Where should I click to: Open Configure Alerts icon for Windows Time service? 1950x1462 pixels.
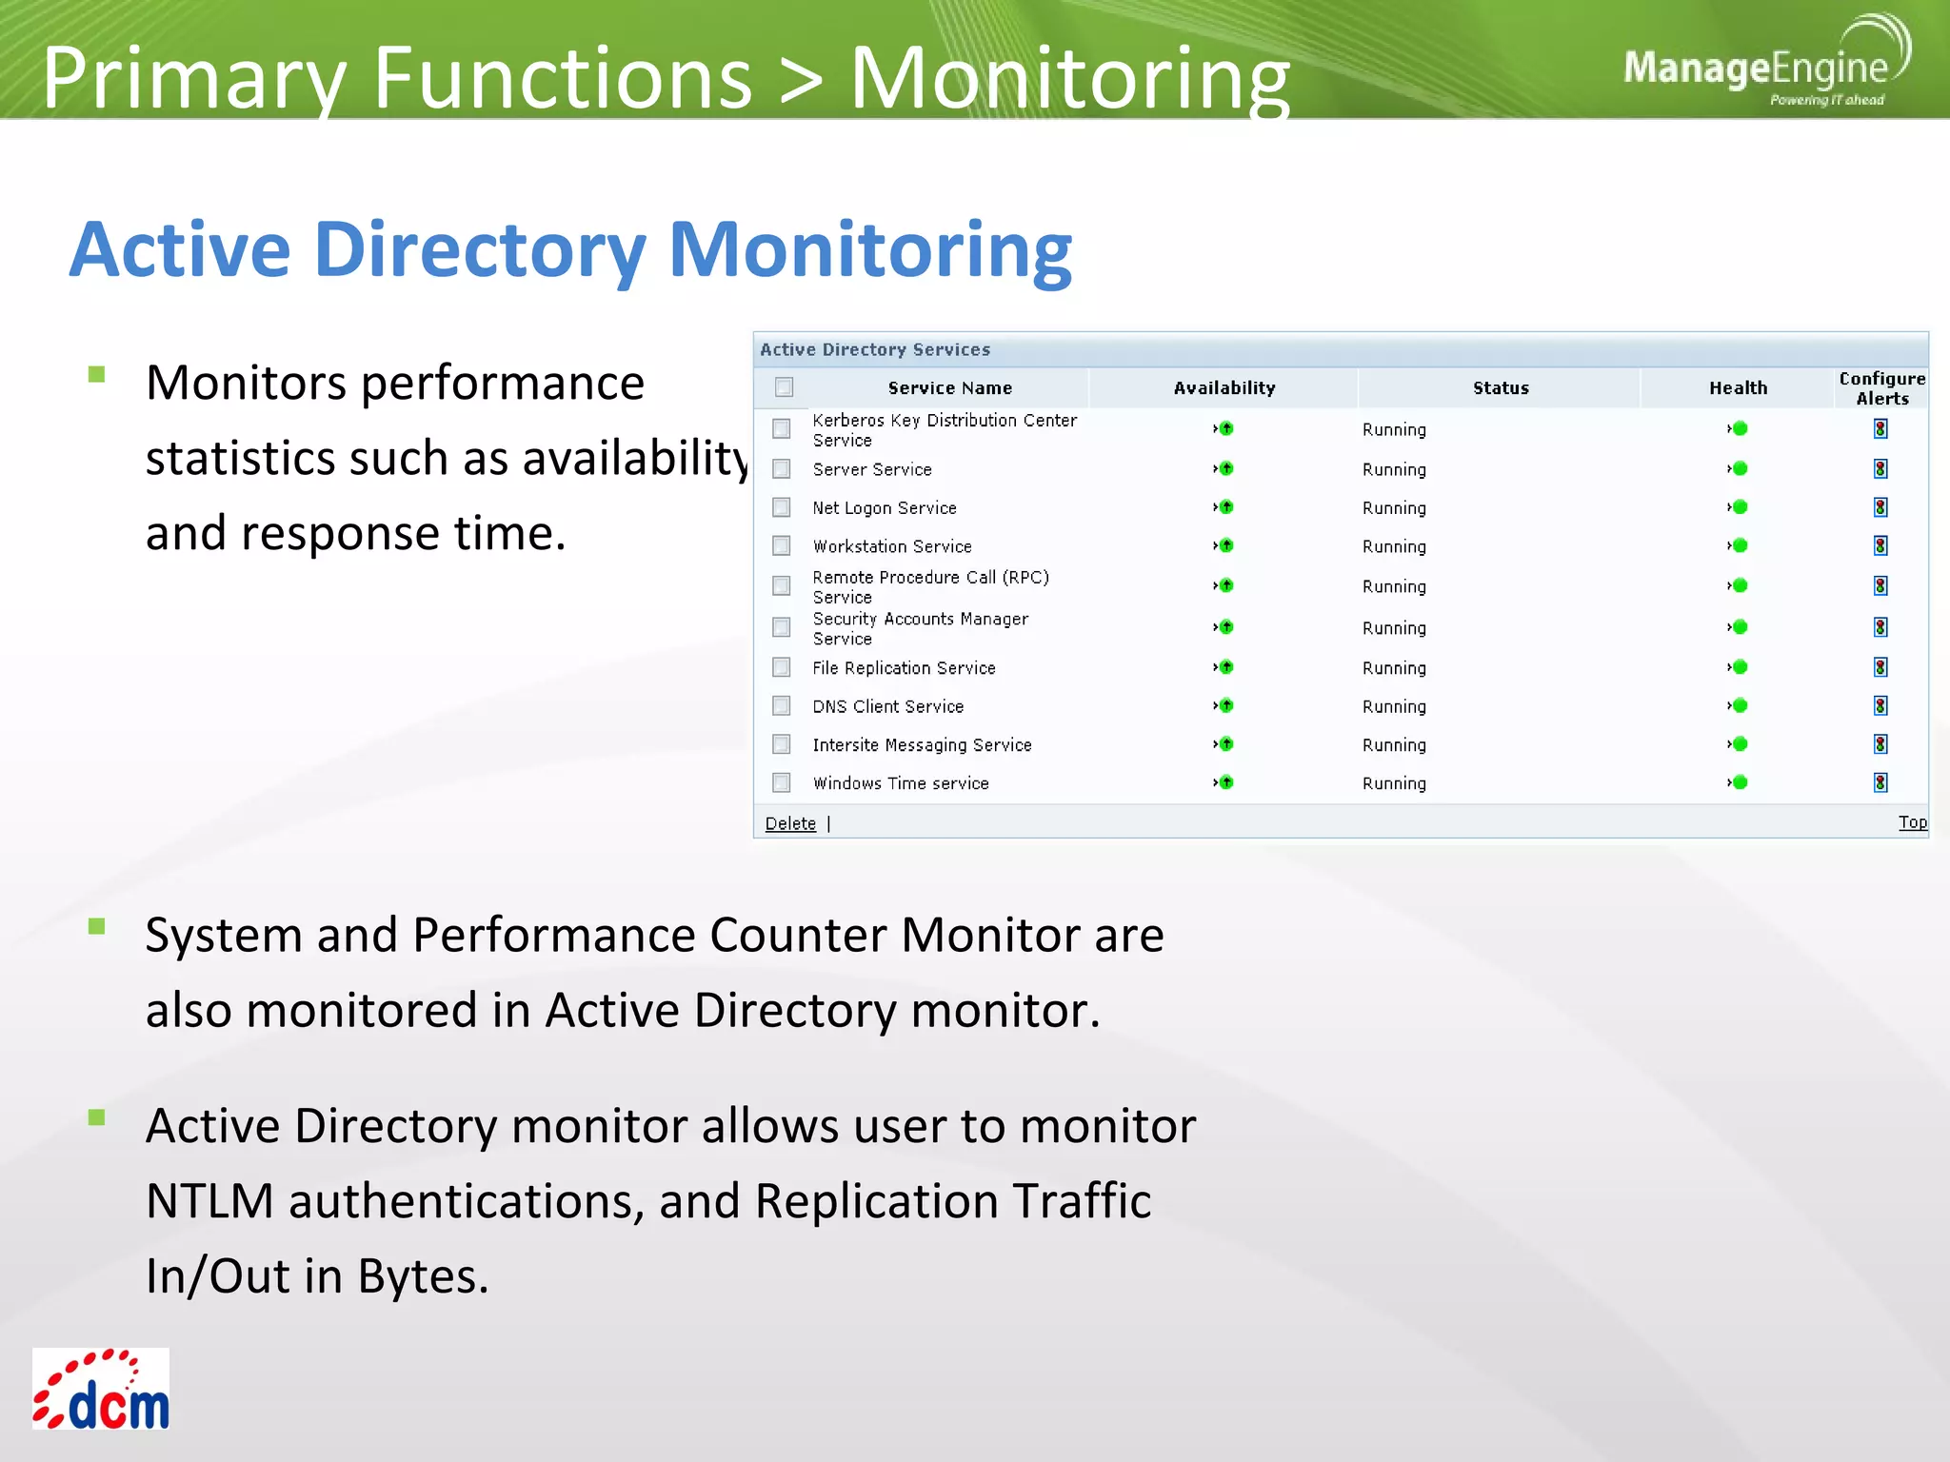click(1880, 782)
